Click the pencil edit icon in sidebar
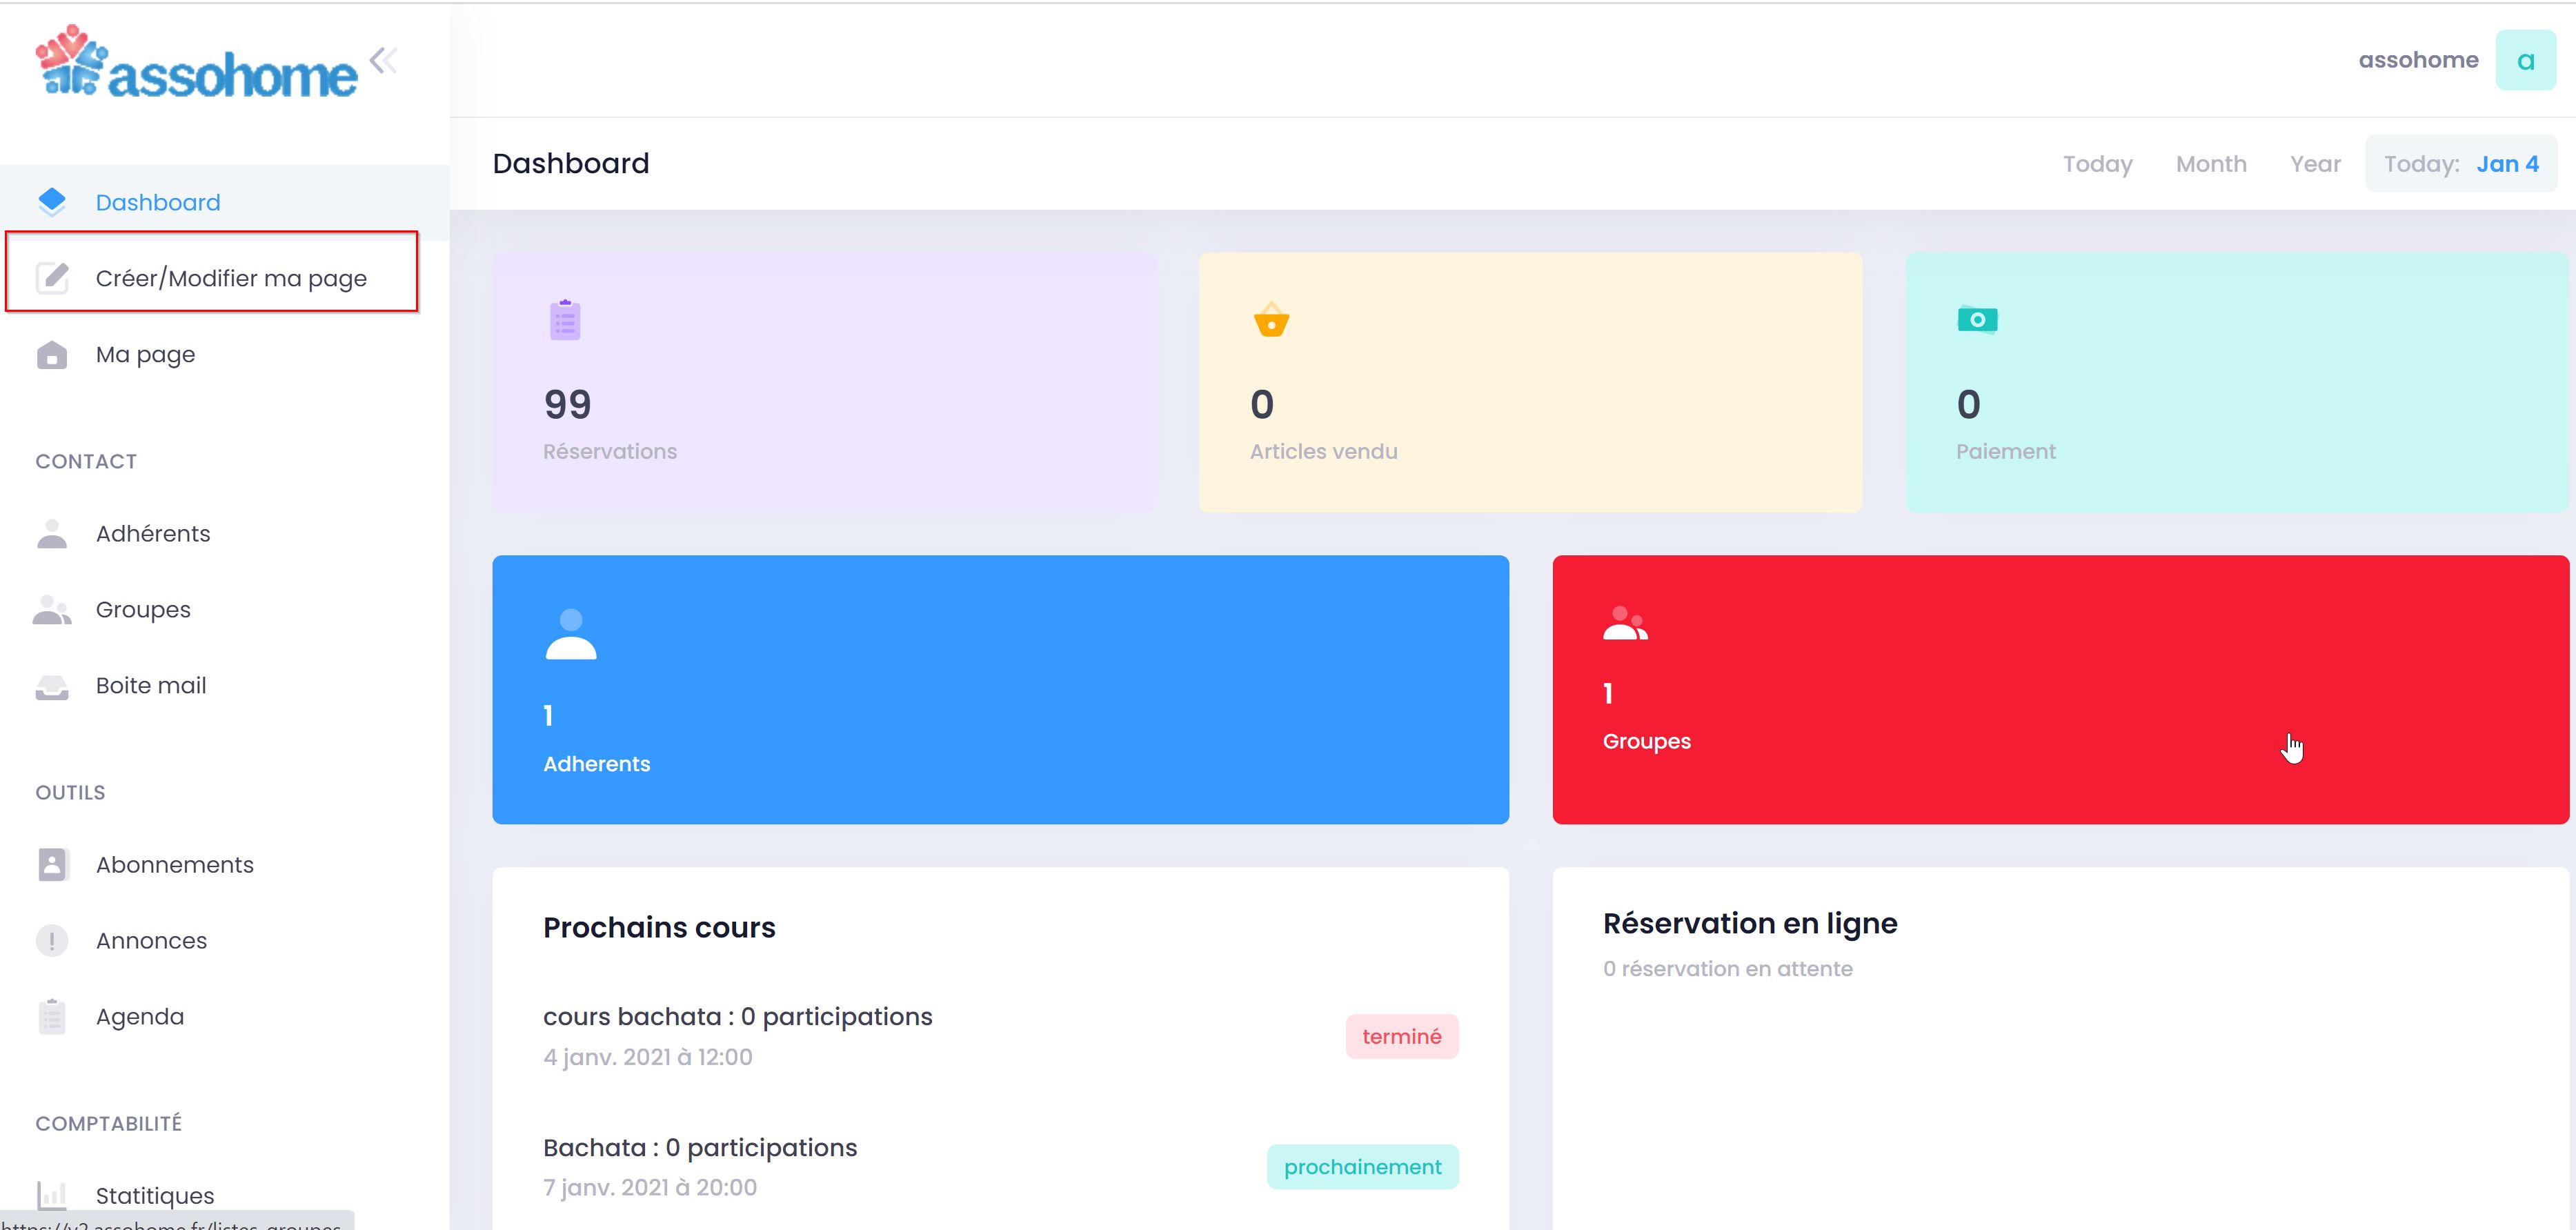The image size is (2576, 1230). (52, 278)
